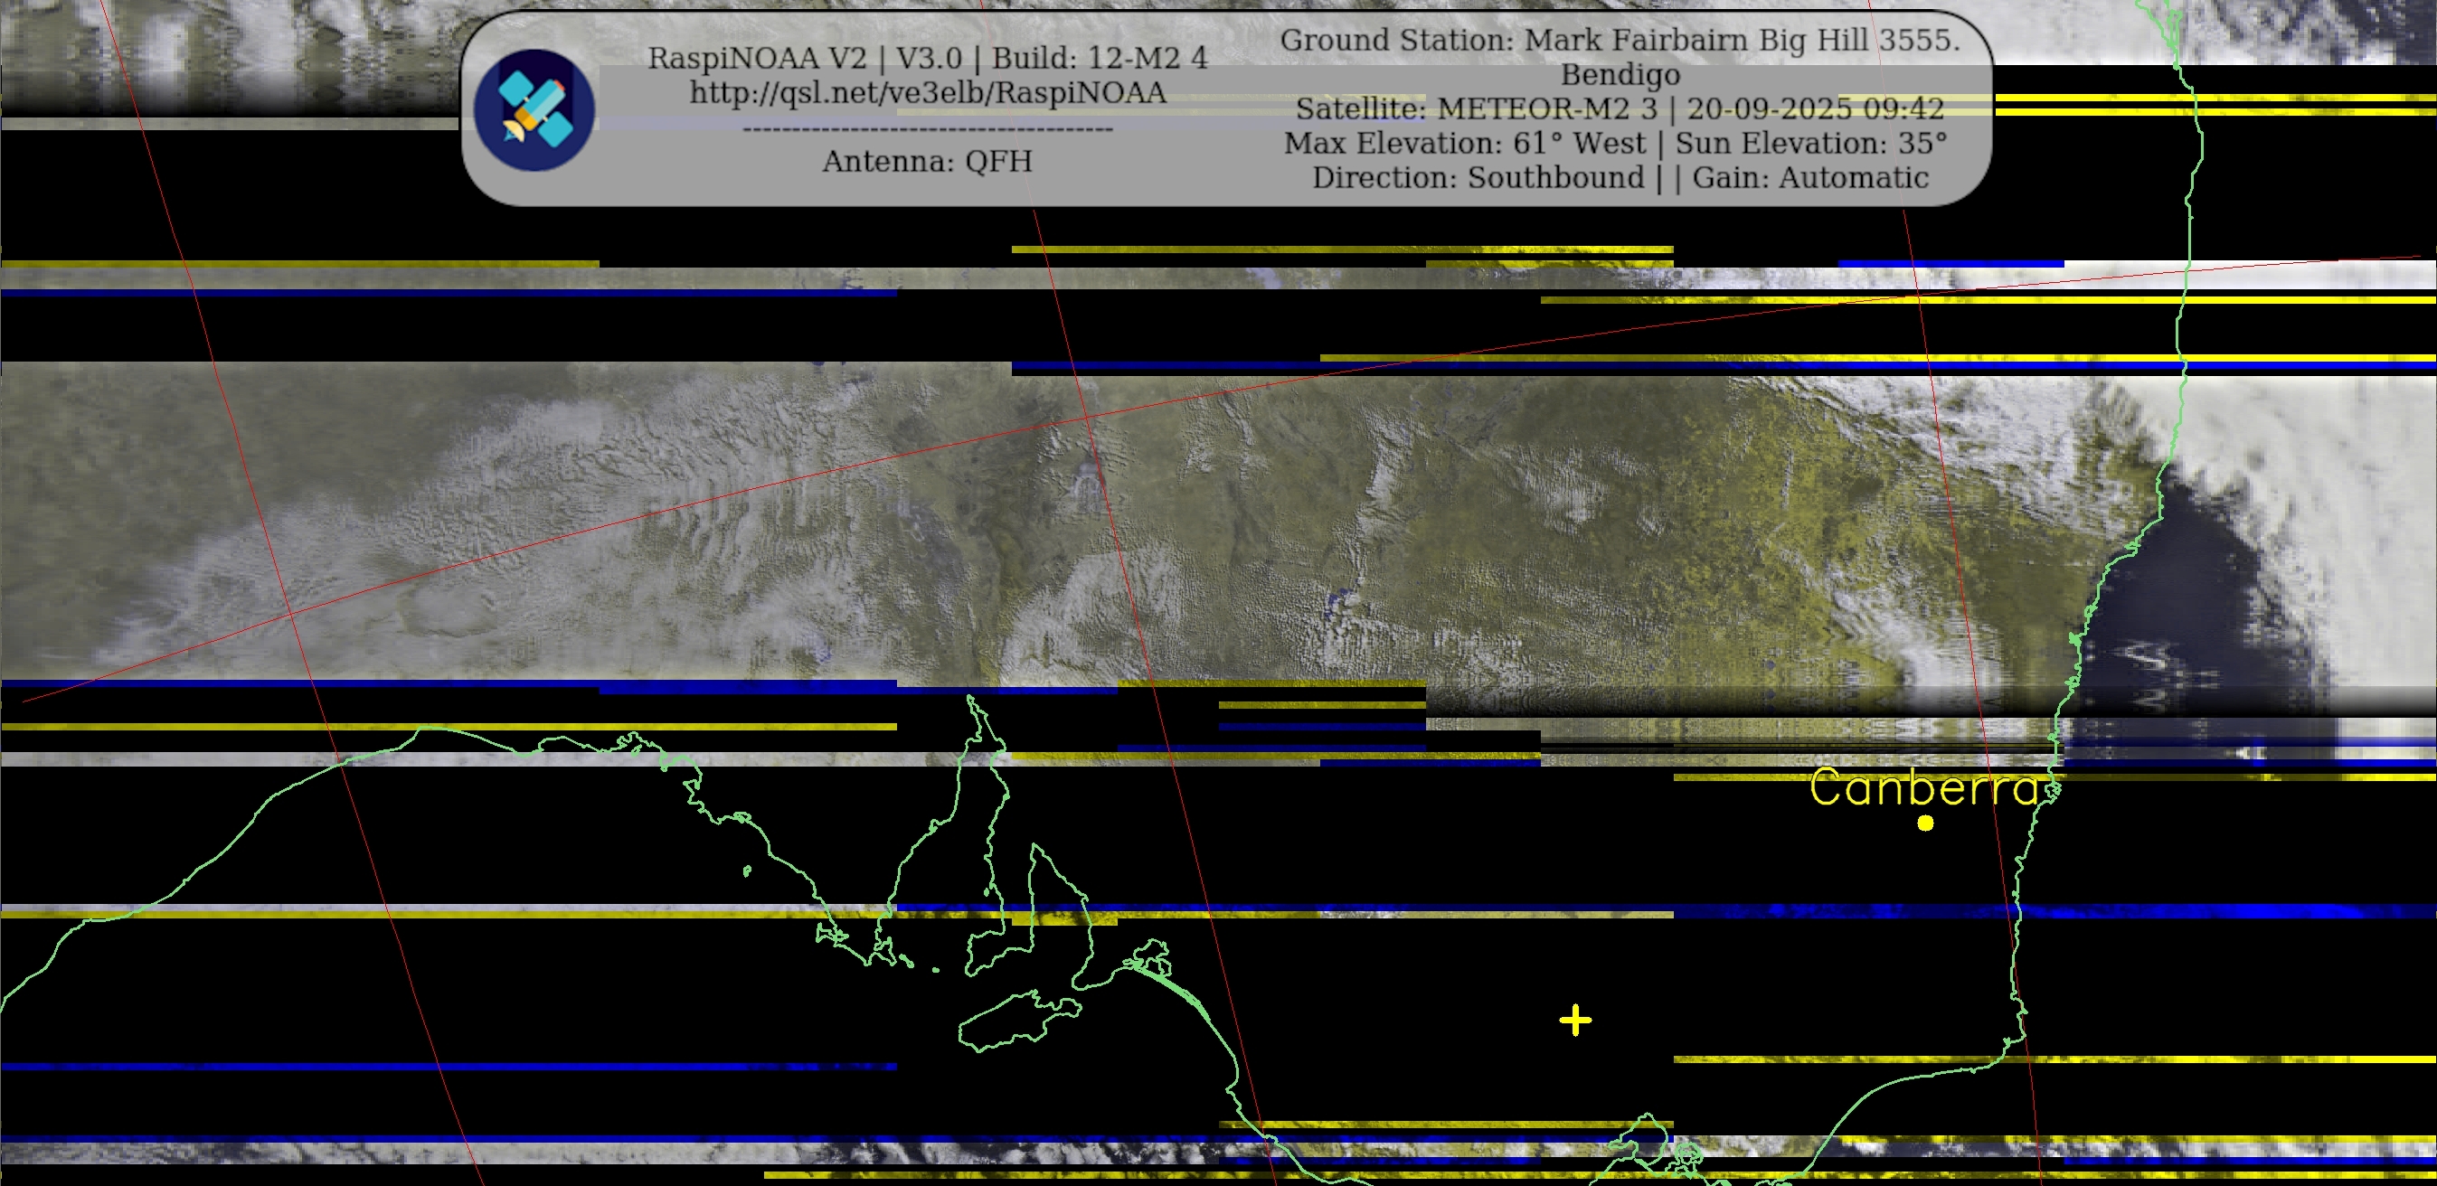Screen dimensions: 2437x1186
Task: Click the Antenna: QFH label
Action: 927,161
